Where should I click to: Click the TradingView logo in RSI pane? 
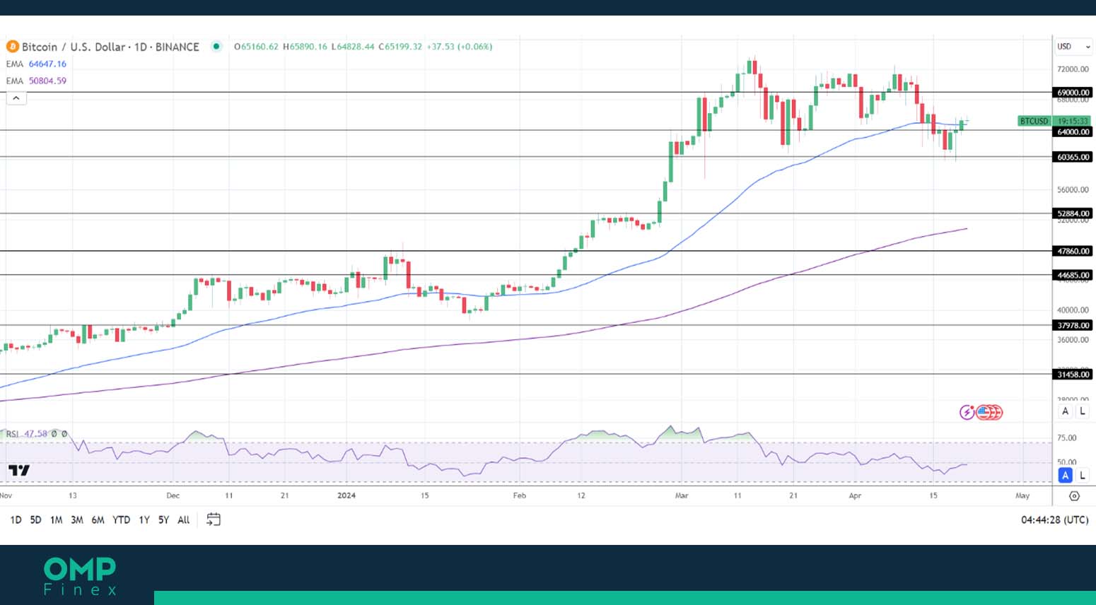(x=19, y=470)
